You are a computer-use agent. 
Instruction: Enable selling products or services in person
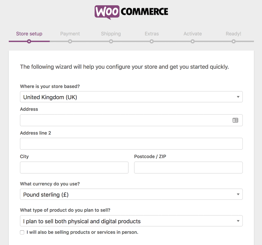coord(22,232)
